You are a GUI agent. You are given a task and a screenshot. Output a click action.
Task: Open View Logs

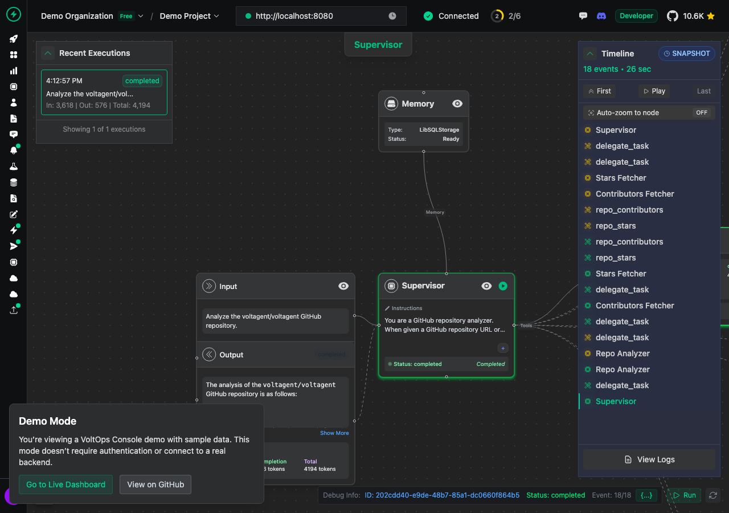[649, 459]
